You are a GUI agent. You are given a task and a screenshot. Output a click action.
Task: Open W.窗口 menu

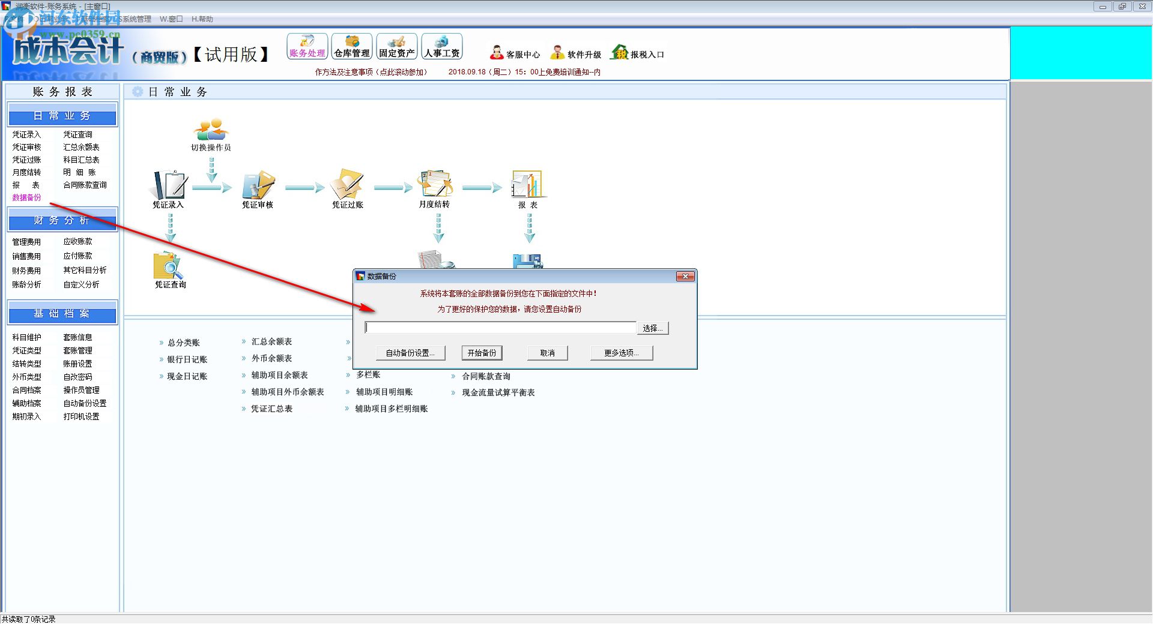[x=171, y=19]
